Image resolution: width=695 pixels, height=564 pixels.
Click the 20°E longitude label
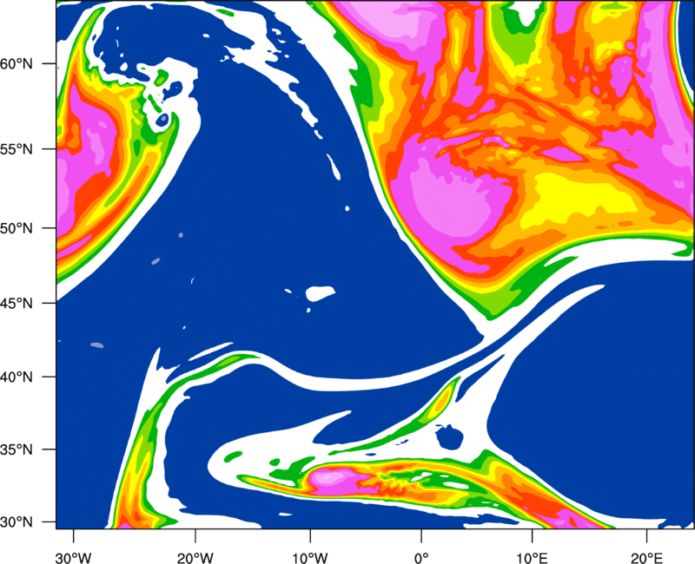coord(646,558)
